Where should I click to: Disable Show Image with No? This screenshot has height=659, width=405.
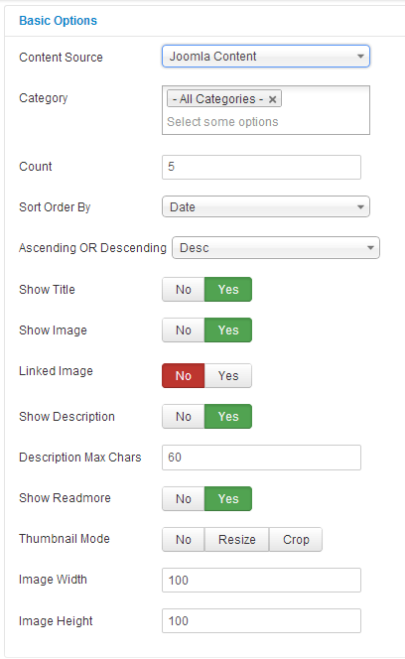(184, 330)
